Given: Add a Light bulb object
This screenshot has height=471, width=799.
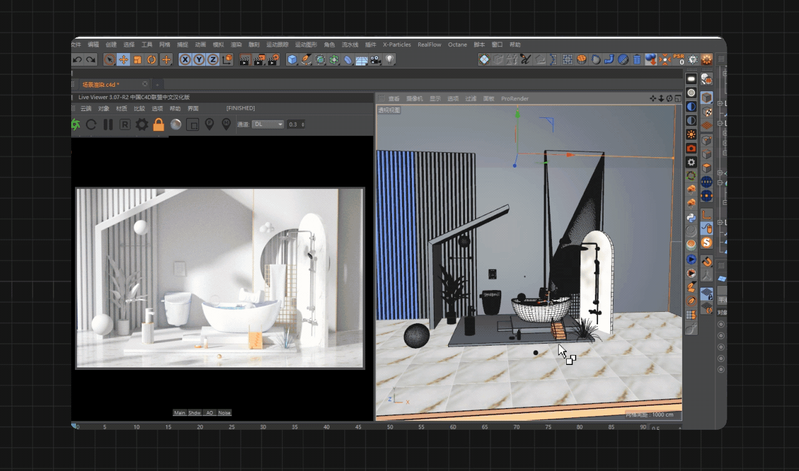Looking at the screenshot, I should click(x=390, y=60).
